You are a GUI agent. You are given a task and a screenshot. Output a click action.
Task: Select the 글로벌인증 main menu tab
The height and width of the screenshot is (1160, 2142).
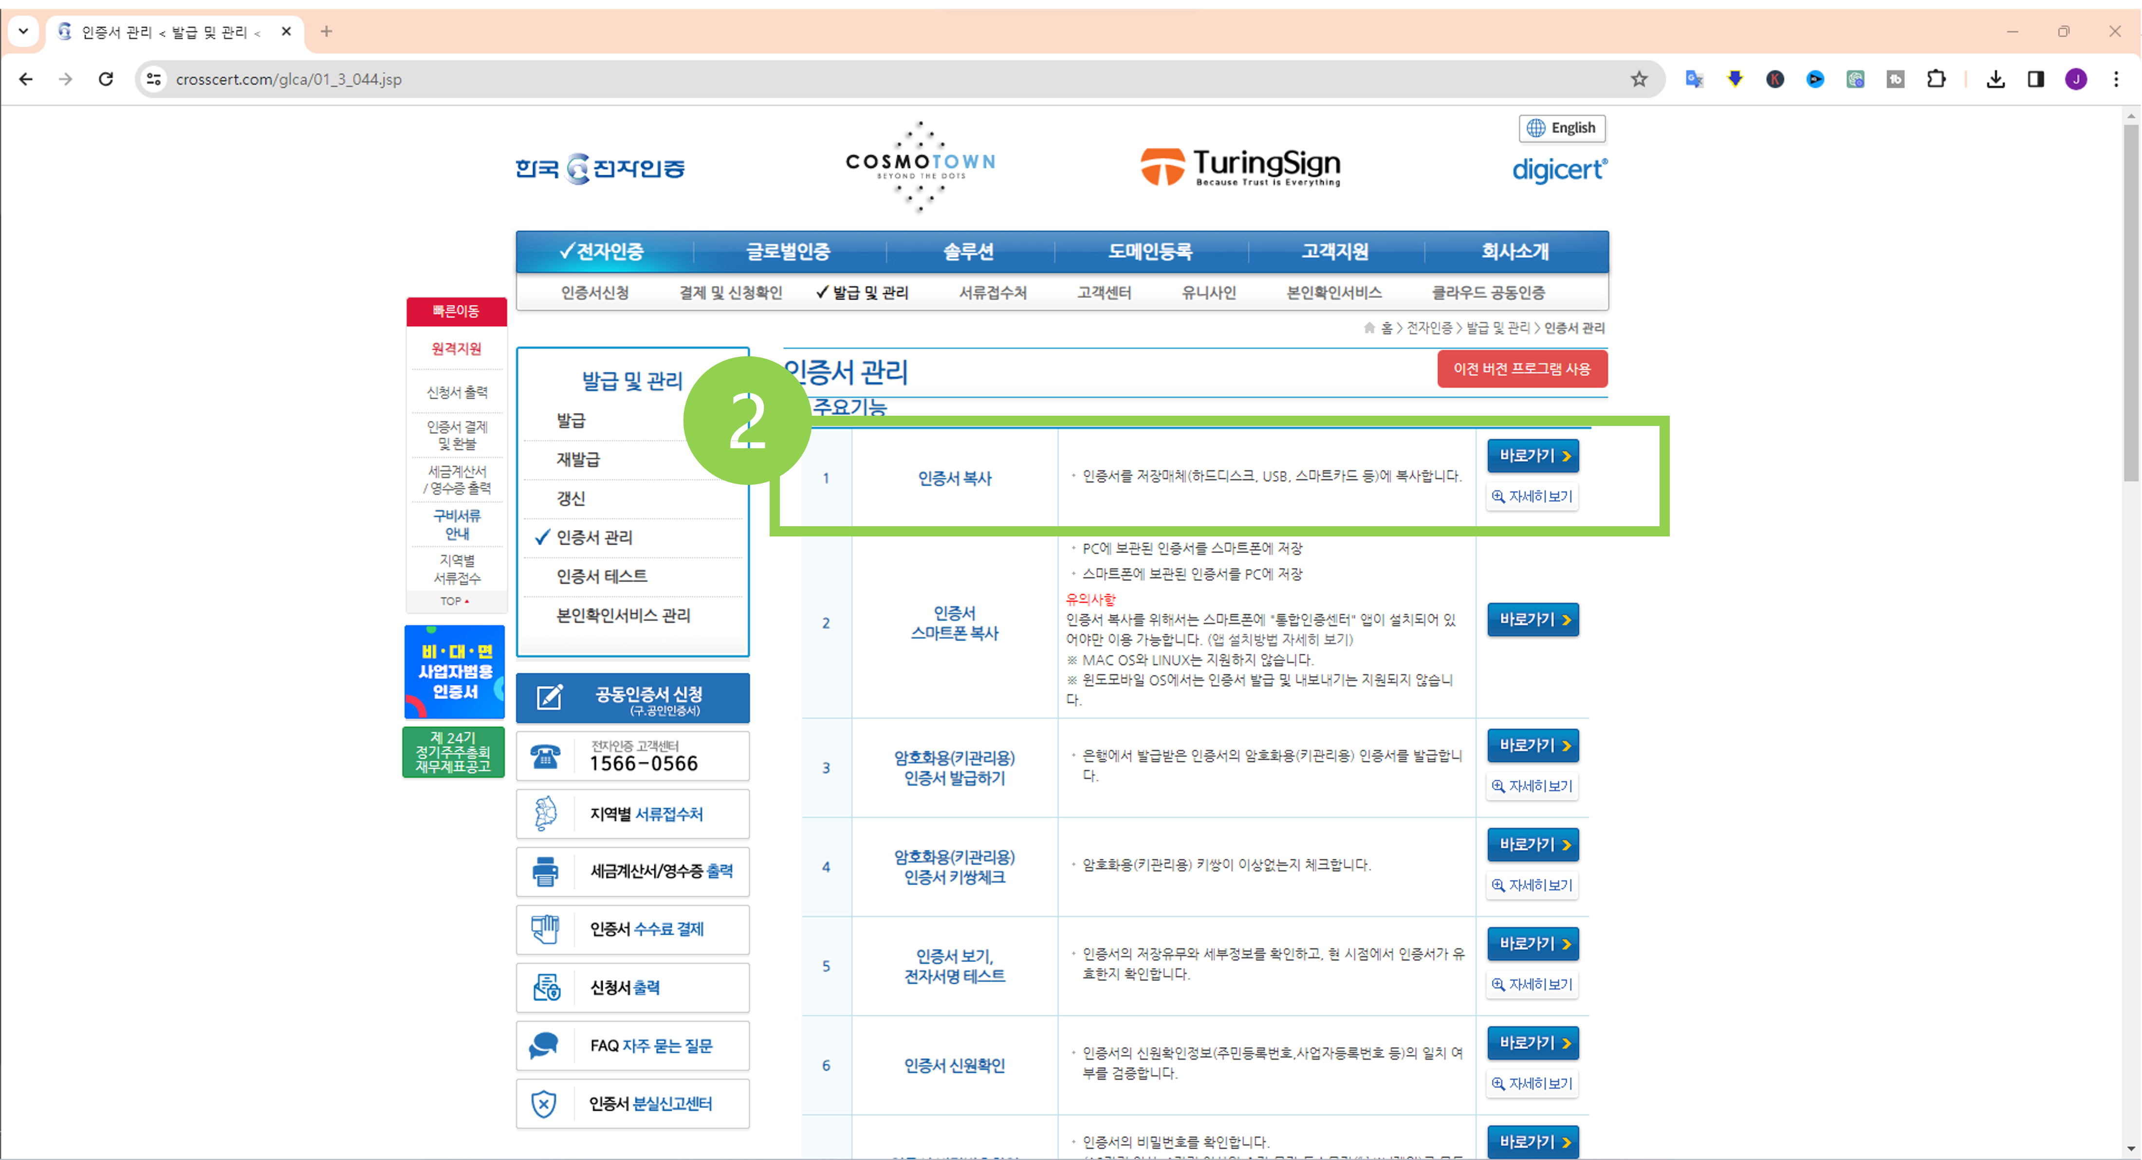788,251
